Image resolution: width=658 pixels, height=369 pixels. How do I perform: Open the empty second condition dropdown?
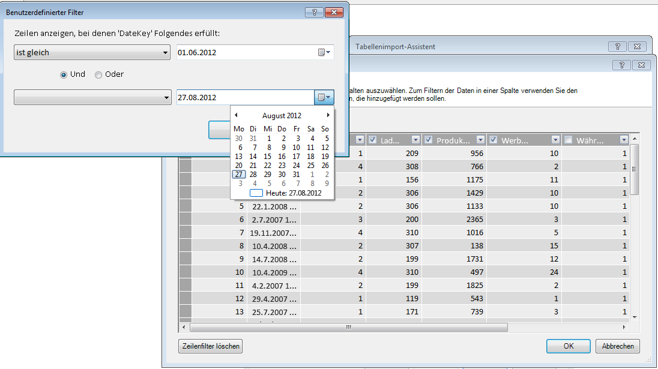click(x=92, y=97)
